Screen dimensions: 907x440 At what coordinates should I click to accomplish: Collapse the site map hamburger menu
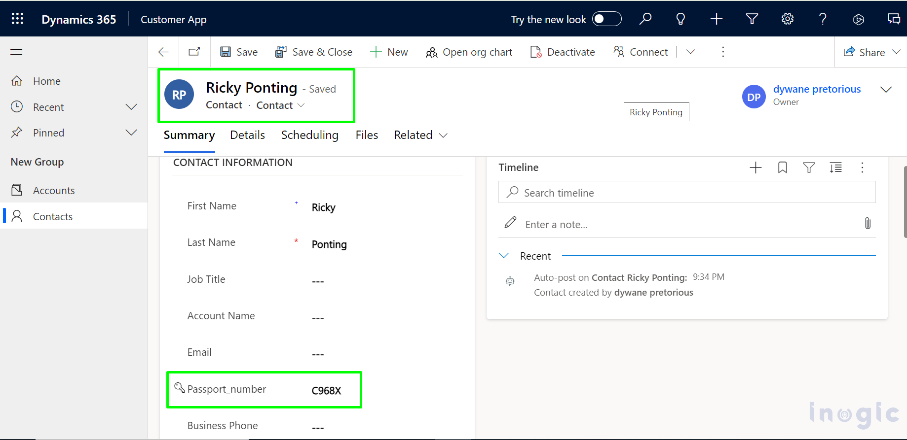pyautogui.click(x=16, y=52)
